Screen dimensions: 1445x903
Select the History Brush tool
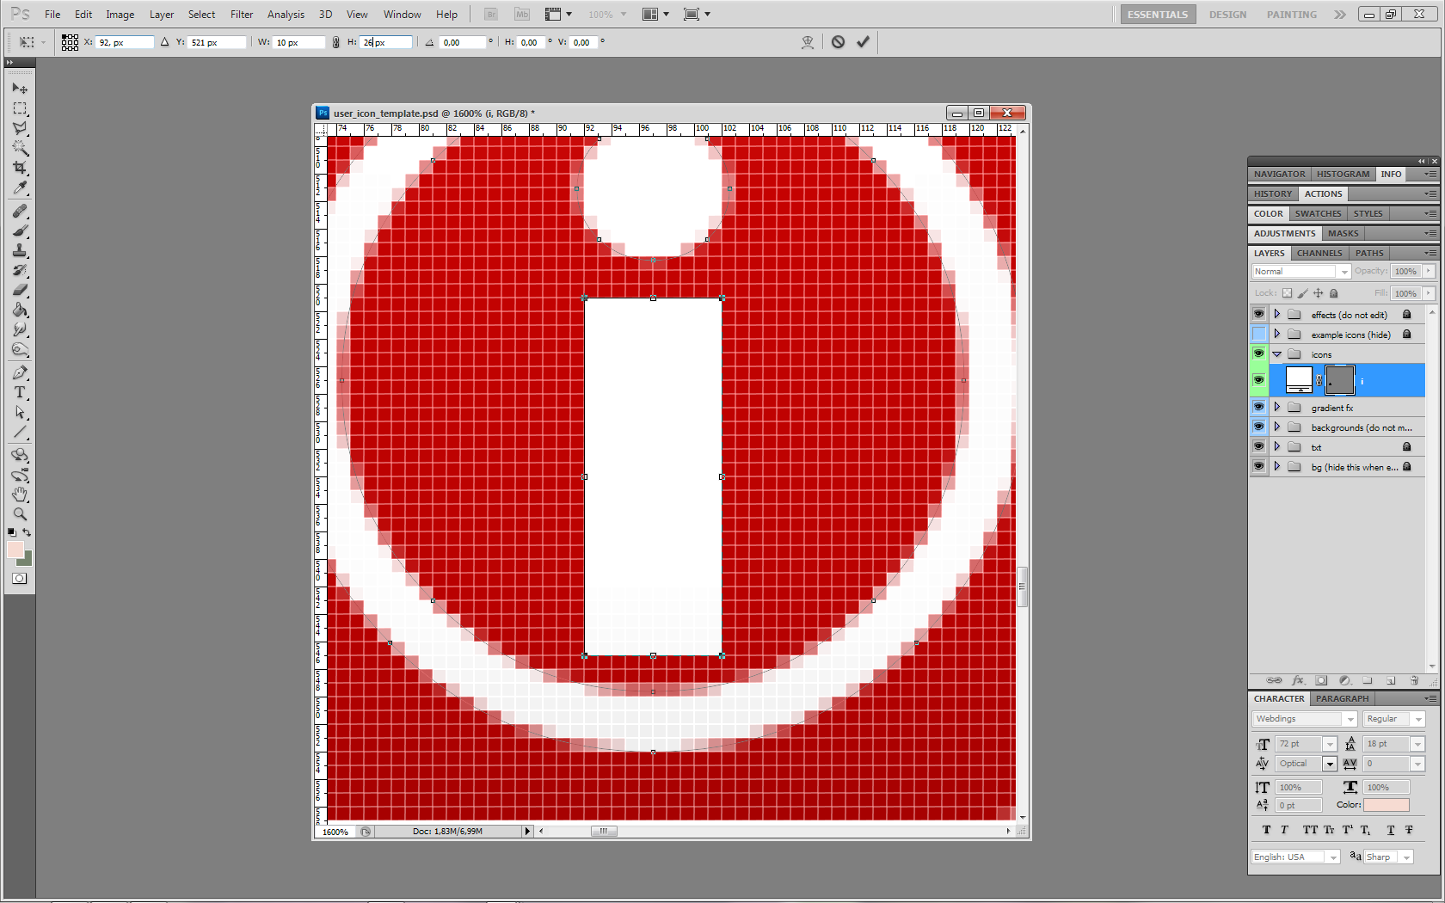click(x=20, y=270)
